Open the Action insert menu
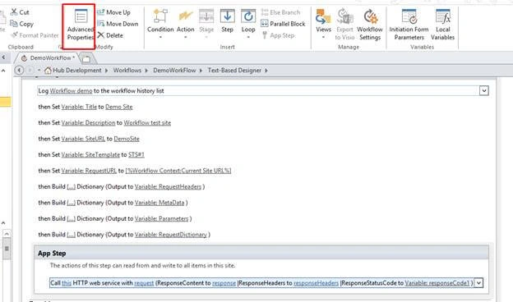Image resolution: width=513 pixels, height=302 pixels. point(186,24)
